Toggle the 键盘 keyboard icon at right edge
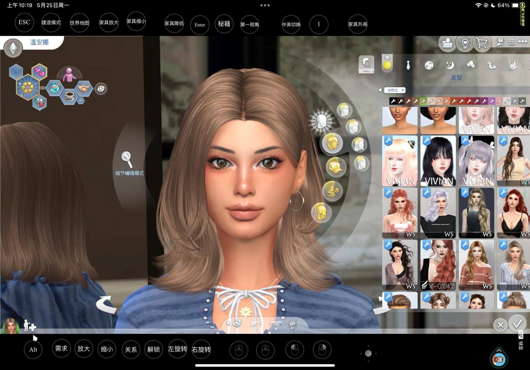This screenshot has height=370, width=530. [521, 340]
